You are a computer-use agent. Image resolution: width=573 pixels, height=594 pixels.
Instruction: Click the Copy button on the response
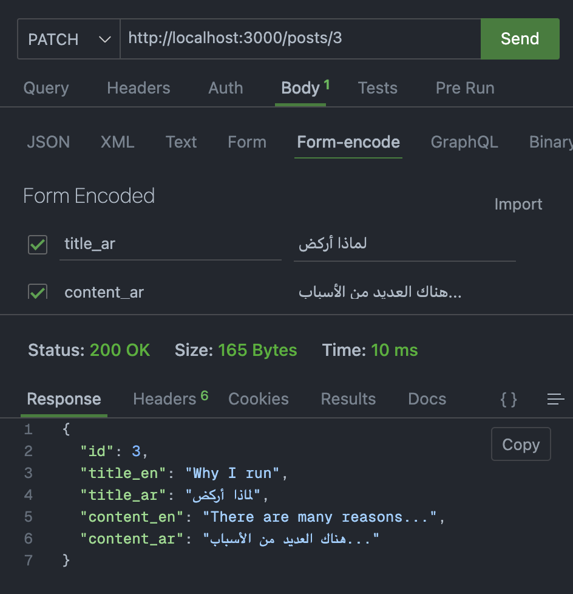click(x=520, y=444)
